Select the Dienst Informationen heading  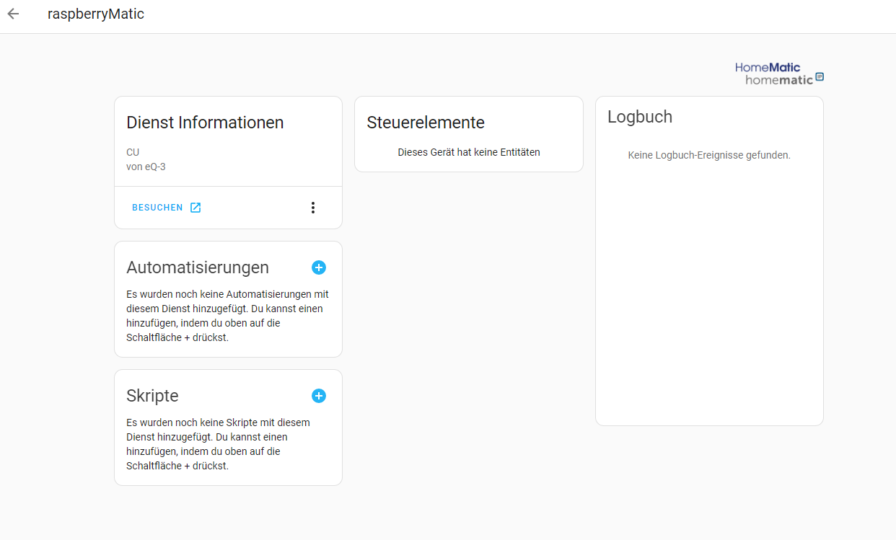tap(205, 123)
